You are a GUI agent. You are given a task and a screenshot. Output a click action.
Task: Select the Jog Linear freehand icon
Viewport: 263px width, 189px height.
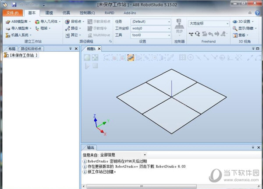pyautogui.click(x=211, y=34)
